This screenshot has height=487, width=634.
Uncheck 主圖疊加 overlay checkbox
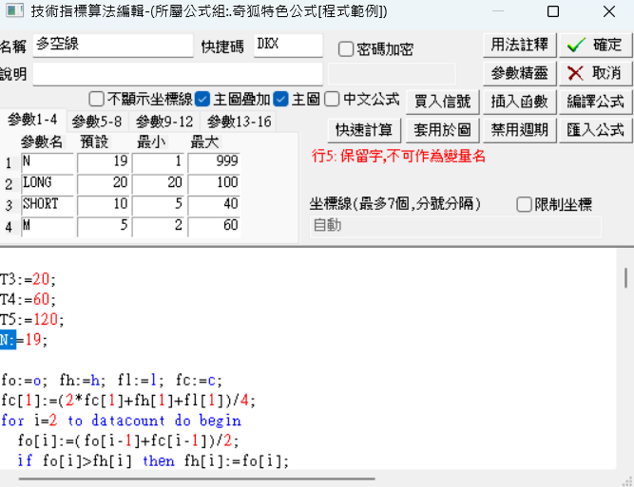click(x=202, y=99)
